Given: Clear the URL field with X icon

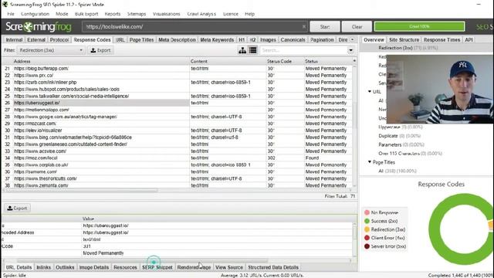Looking at the screenshot, I should coord(304,27).
